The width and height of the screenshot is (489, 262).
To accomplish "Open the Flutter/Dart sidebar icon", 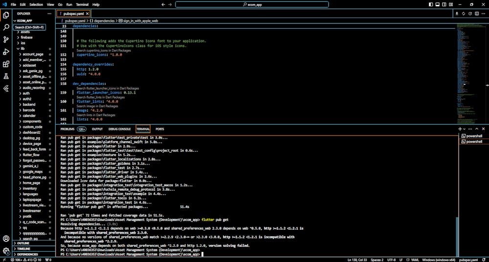I will pos(6,89).
